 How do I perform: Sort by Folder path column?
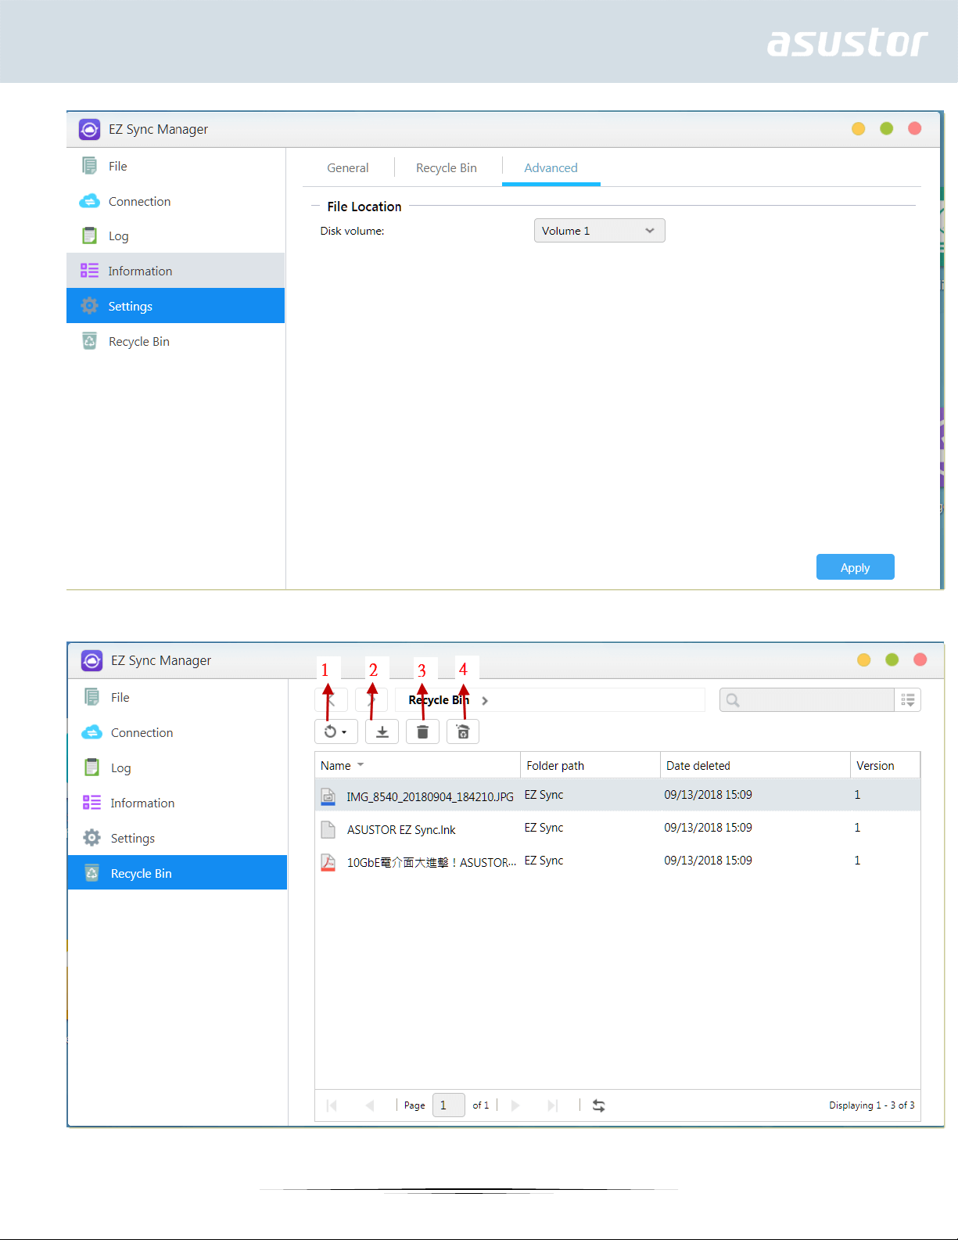click(x=590, y=765)
